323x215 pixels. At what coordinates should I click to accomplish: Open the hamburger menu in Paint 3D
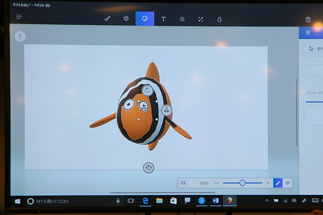click(19, 17)
